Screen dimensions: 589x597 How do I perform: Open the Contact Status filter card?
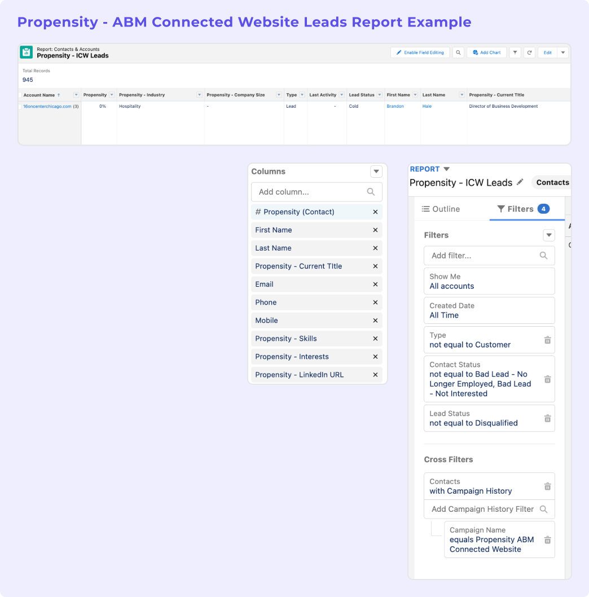tap(489, 379)
